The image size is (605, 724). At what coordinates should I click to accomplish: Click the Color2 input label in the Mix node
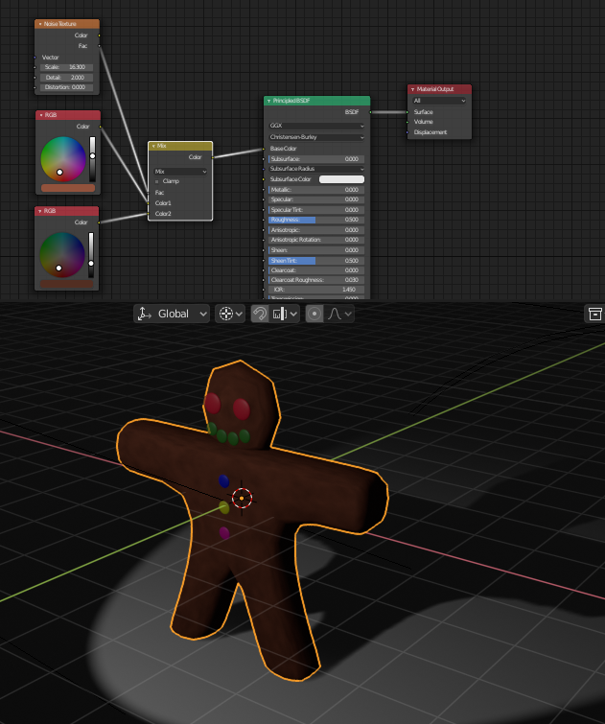(163, 214)
